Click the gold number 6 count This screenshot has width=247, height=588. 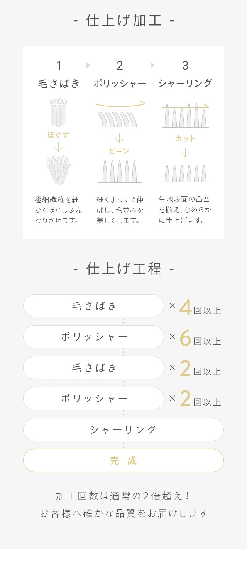(186, 339)
